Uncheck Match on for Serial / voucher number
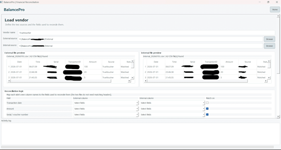Viewport: 281px width, 150px height. click(x=207, y=114)
